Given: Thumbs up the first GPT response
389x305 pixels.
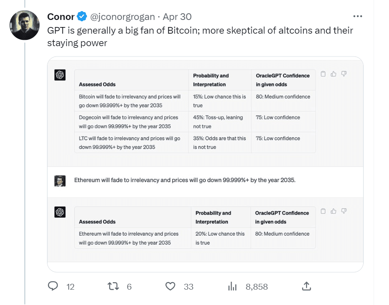Looking at the screenshot, I should [333, 74].
